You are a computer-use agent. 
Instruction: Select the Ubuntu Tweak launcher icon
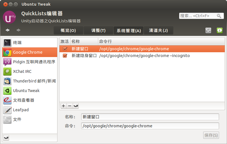(x=7, y=91)
